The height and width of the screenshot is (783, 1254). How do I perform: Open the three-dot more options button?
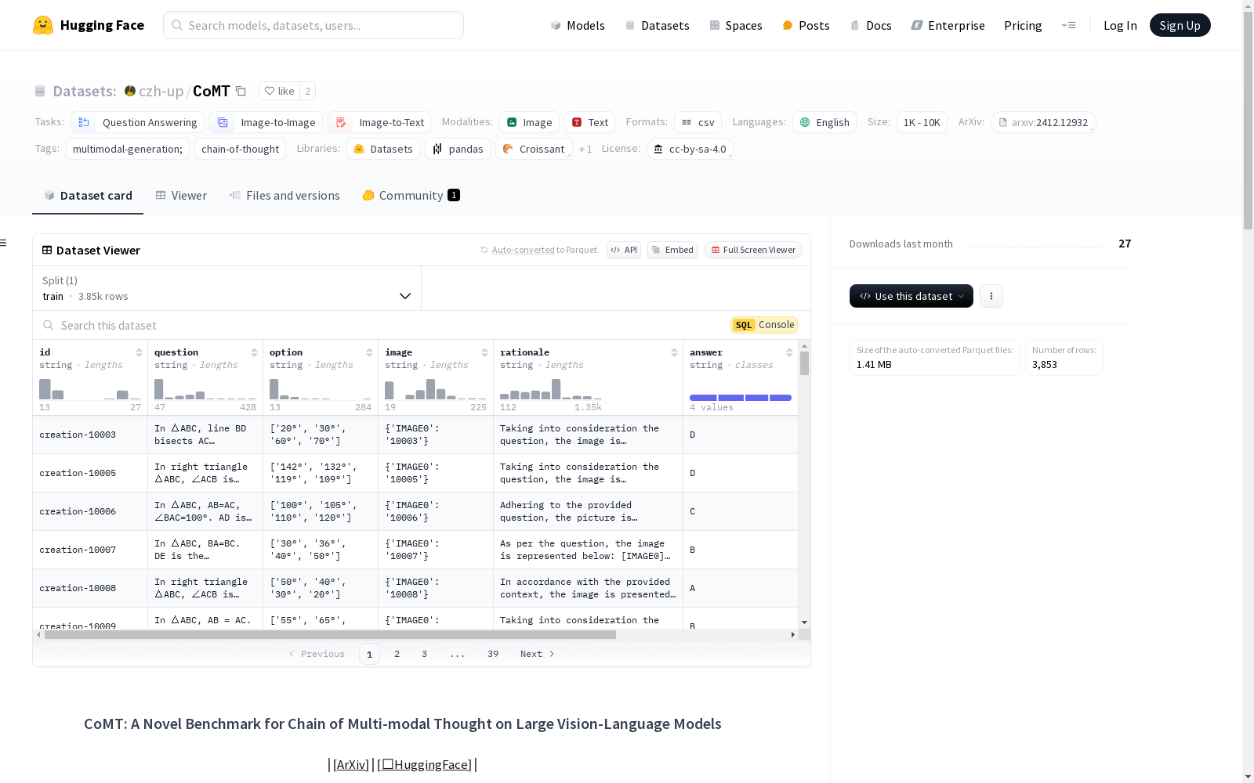[991, 296]
